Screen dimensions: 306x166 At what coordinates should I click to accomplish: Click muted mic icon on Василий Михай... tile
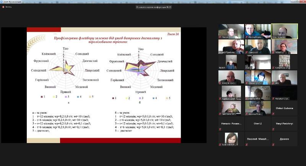pyautogui.click(x=247, y=145)
